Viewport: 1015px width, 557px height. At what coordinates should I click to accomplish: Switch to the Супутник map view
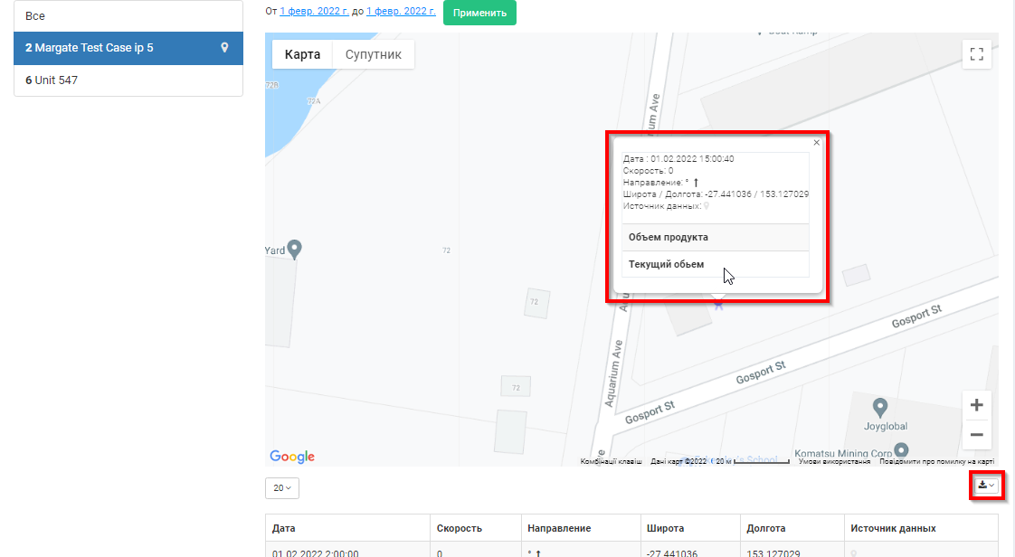tap(373, 54)
